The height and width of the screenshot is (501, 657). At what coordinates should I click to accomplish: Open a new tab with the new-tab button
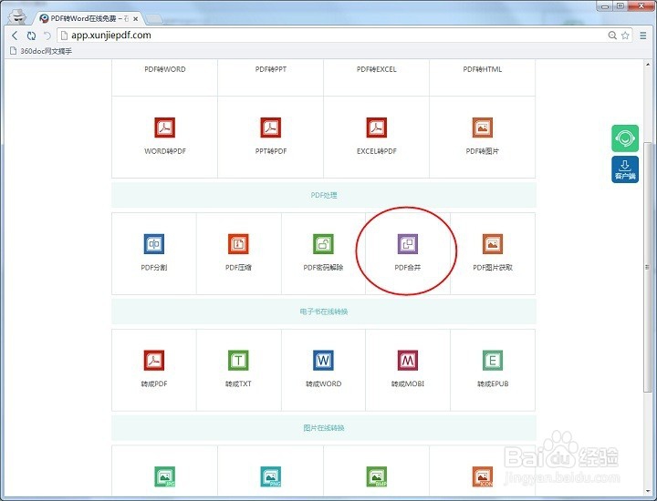click(x=154, y=19)
